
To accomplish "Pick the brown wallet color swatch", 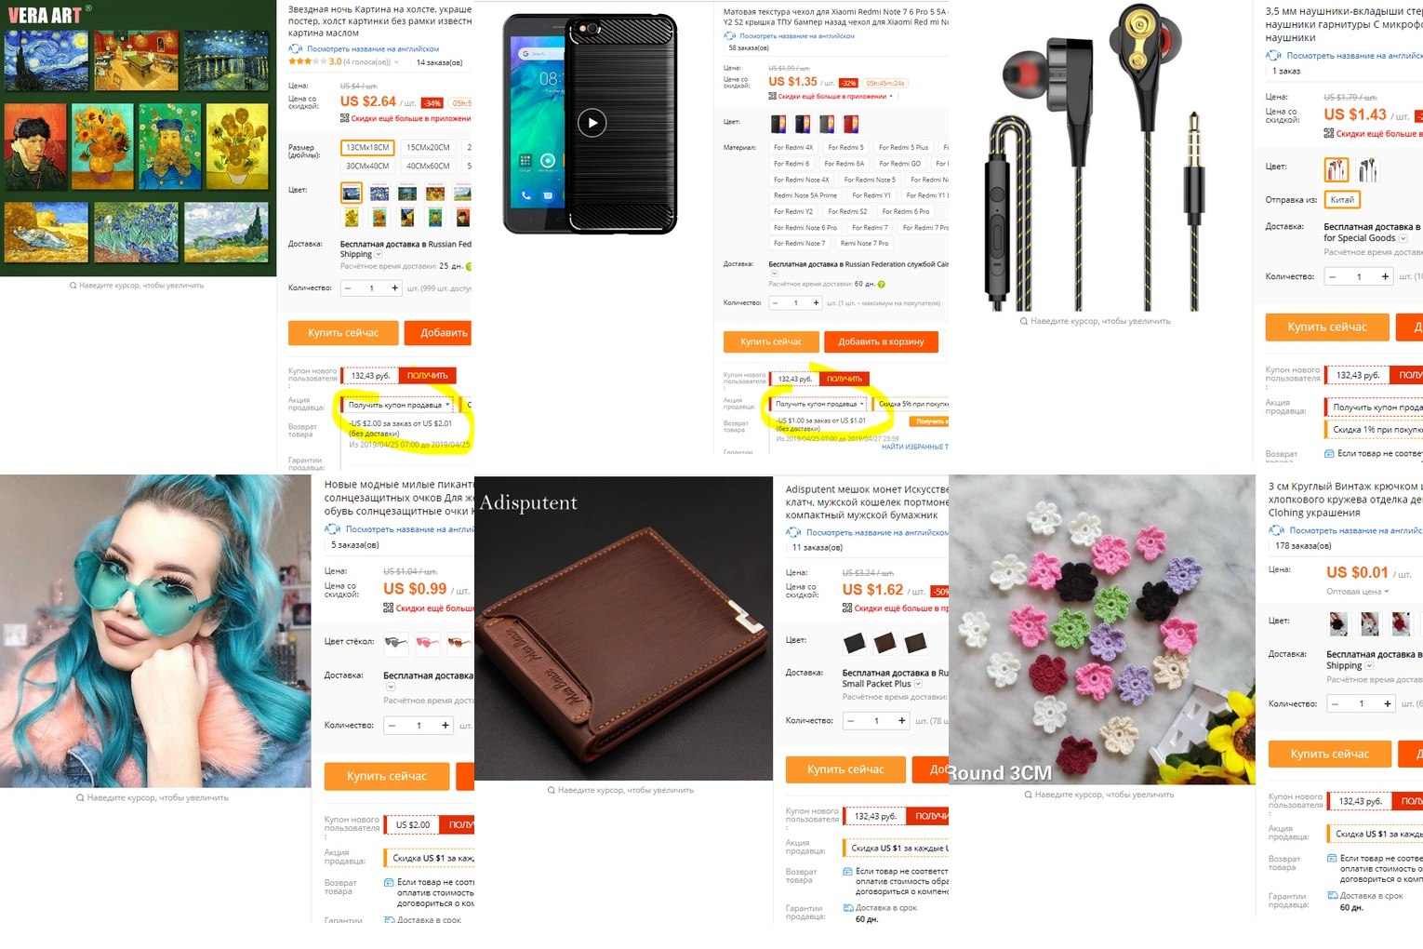I will 884,642.
